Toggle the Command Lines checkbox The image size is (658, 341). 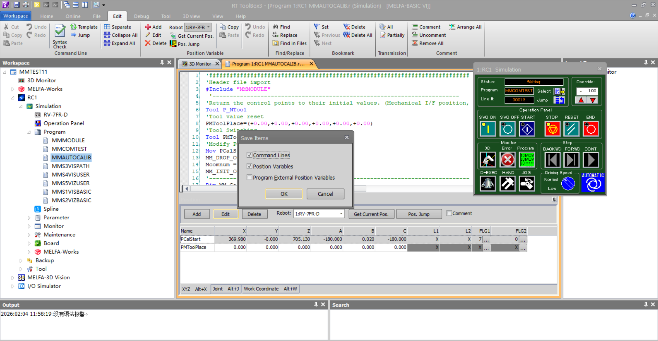pos(249,155)
